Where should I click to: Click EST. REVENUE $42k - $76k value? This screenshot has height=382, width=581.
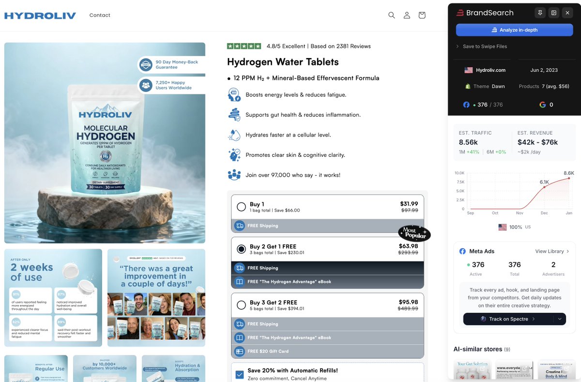537,142
